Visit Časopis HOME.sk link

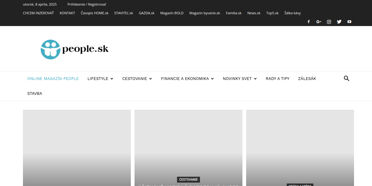point(95,13)
